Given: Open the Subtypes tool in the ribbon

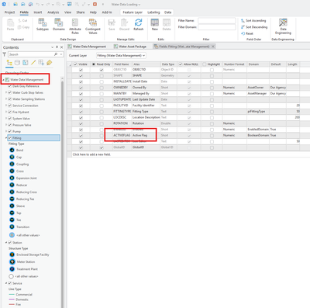Looking at the screenshot, I should (x=43, y=25).
